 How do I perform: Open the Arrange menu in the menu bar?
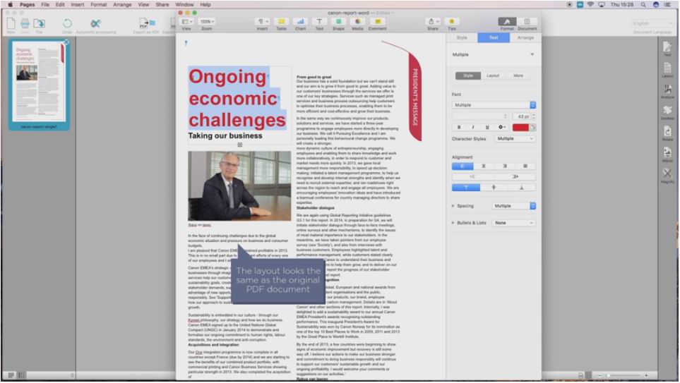coord(122,4)
